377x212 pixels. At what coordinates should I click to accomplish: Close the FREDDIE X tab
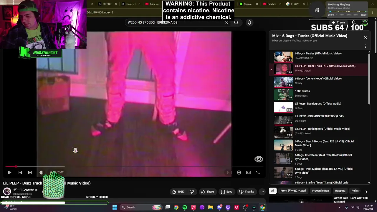tap(116, 4)
